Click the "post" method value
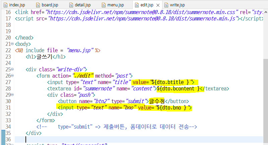Viewport: 268px width, 145px height. [122, 76]
